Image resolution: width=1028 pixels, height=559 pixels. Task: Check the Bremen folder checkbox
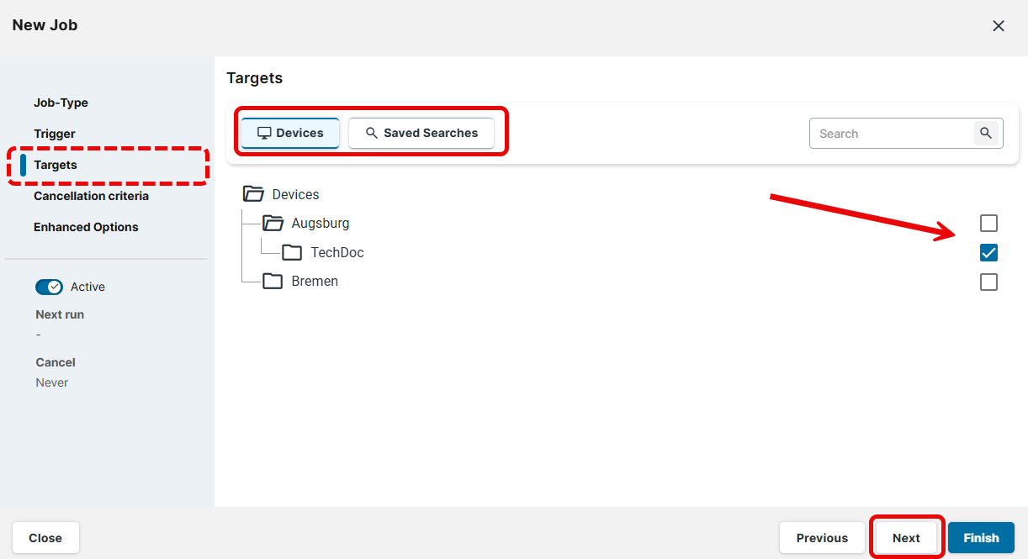coord(988,282)
